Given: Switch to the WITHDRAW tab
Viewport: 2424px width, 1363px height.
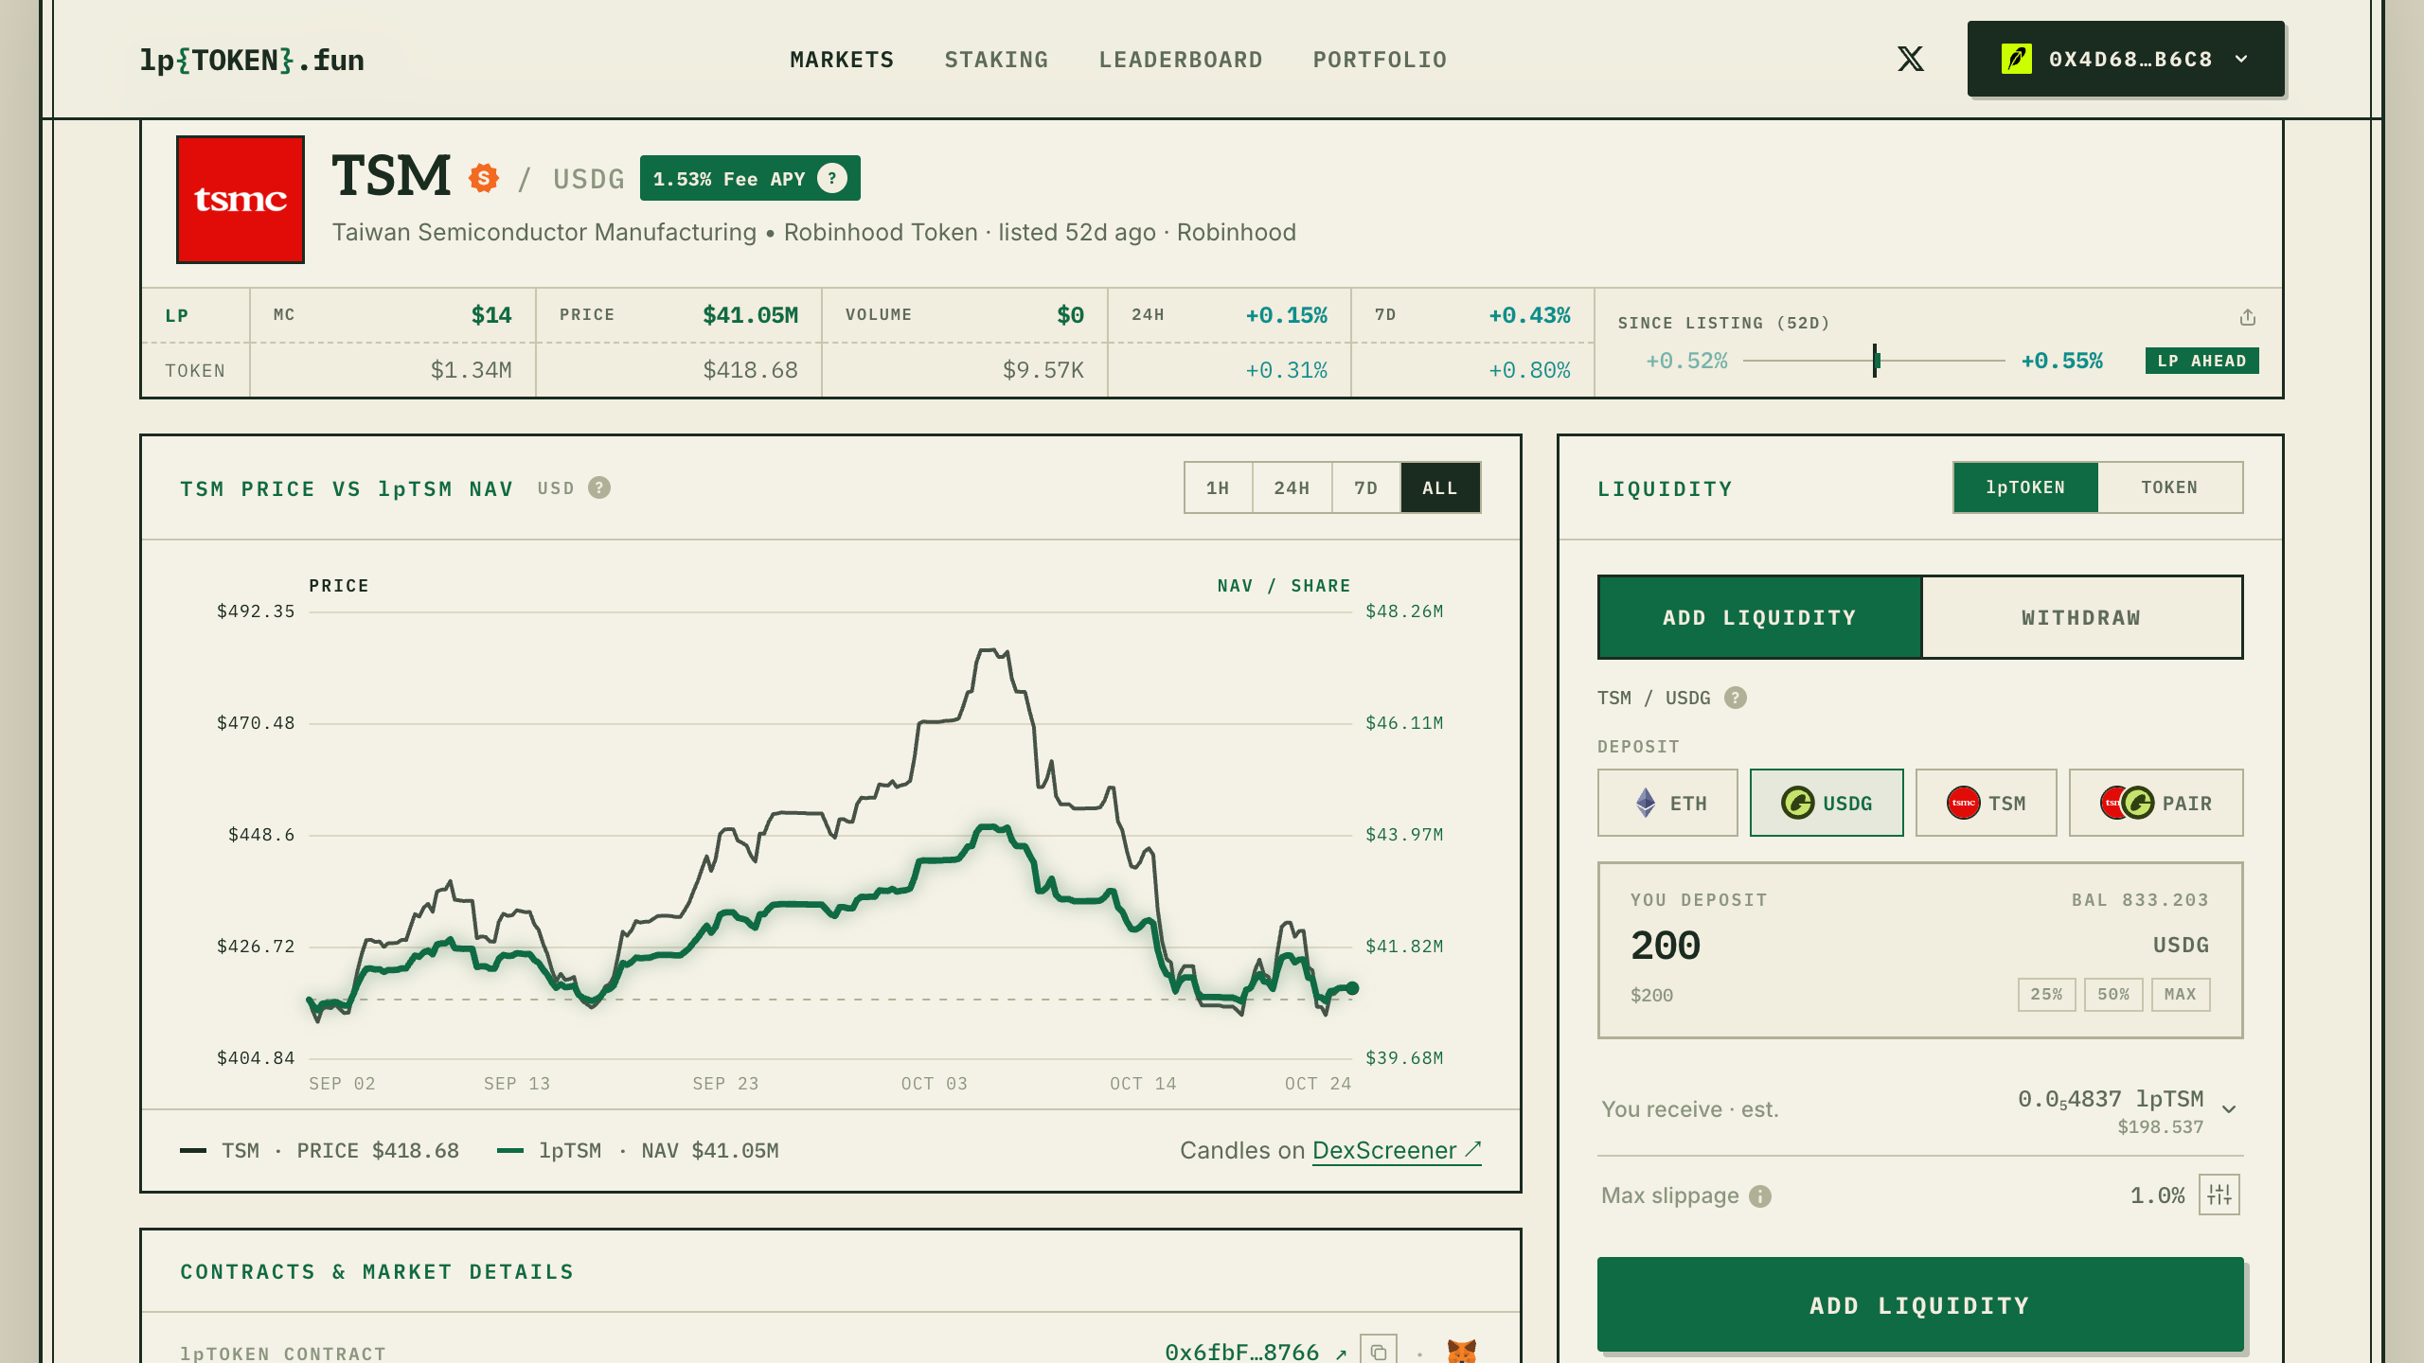Looking at the screenshot, I should (x=2081, y=617).
